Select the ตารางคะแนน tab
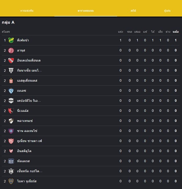The height and width of the screenshot is (189, 182). pyautogui.click(x=86, y=10)
